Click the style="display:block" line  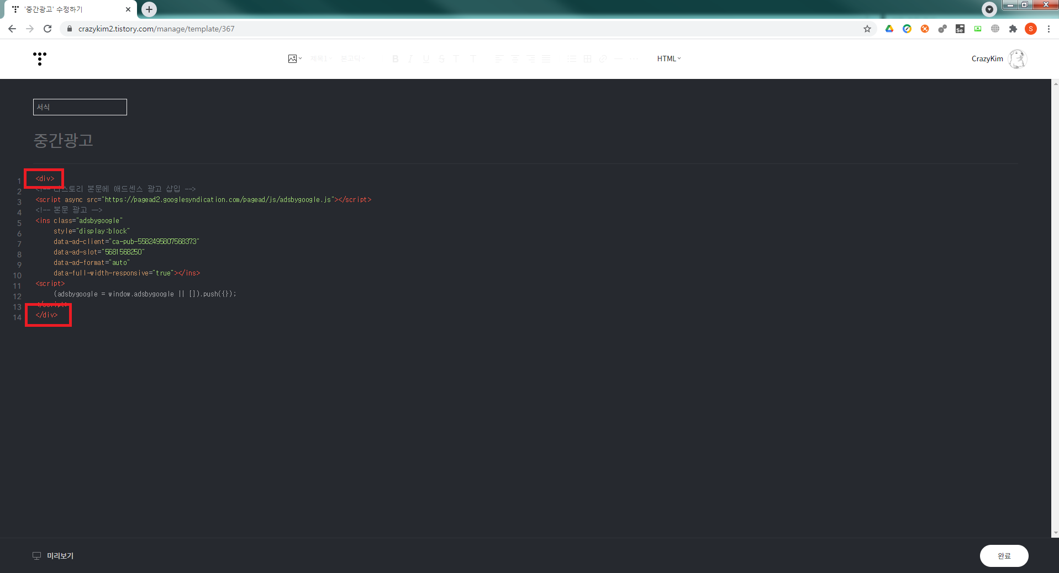[92, 231]
